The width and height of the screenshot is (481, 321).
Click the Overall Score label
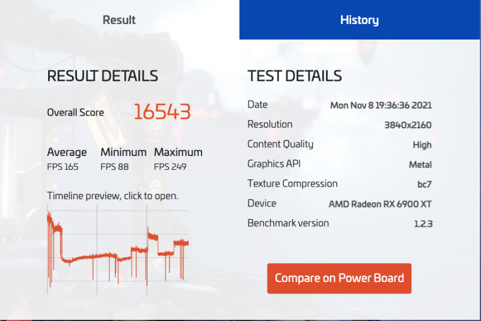click(76, 113)
